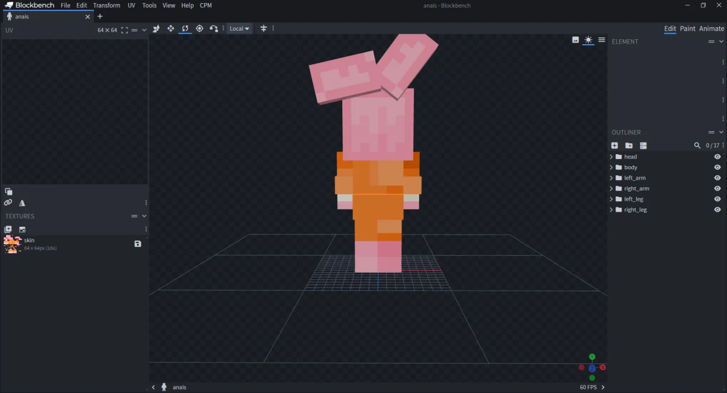Collapse the Outliner panel with chevron

(x=721, y=132)
